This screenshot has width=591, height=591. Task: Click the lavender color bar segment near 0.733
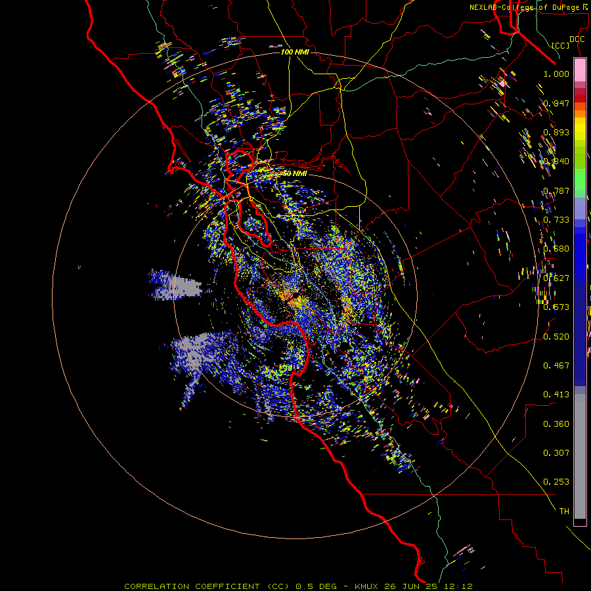point(580,208)
